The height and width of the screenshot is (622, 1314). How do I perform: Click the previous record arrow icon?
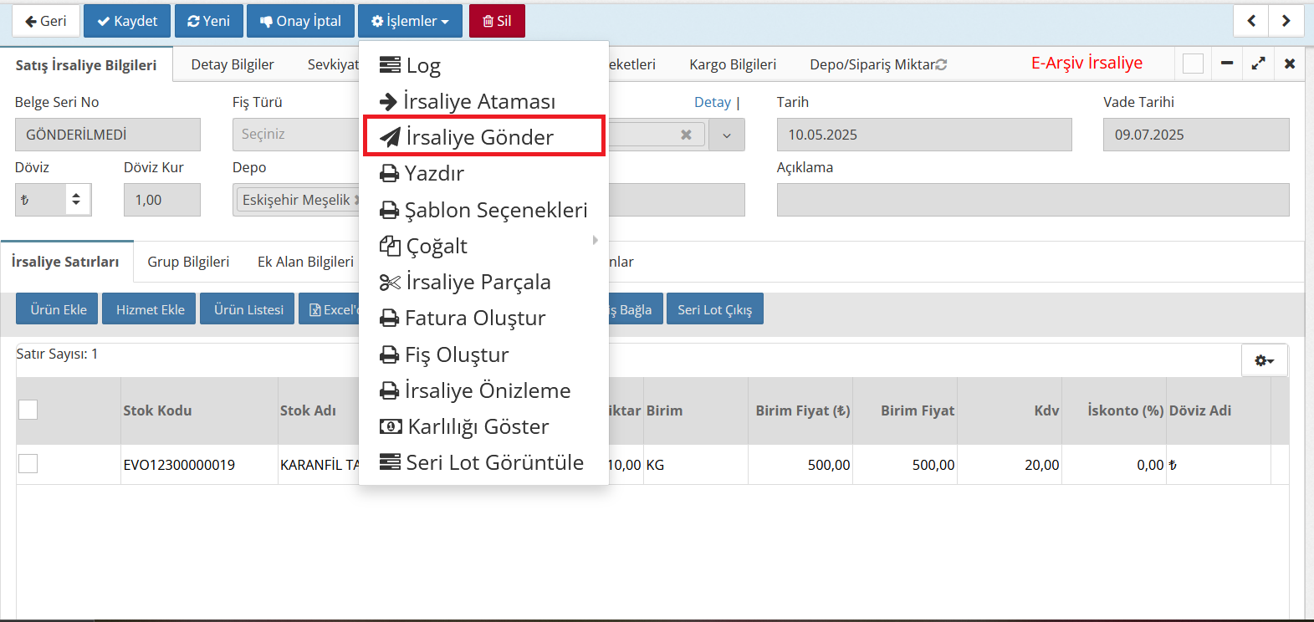pyautogui.click(x=1251, y=21)
